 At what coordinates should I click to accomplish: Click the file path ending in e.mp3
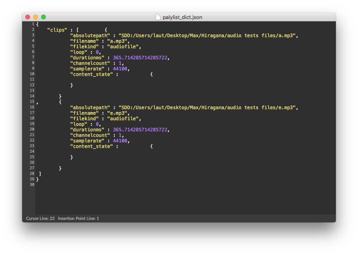(207, 107)
